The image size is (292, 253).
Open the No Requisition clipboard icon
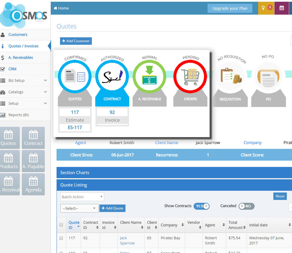(x=230, y=76)
